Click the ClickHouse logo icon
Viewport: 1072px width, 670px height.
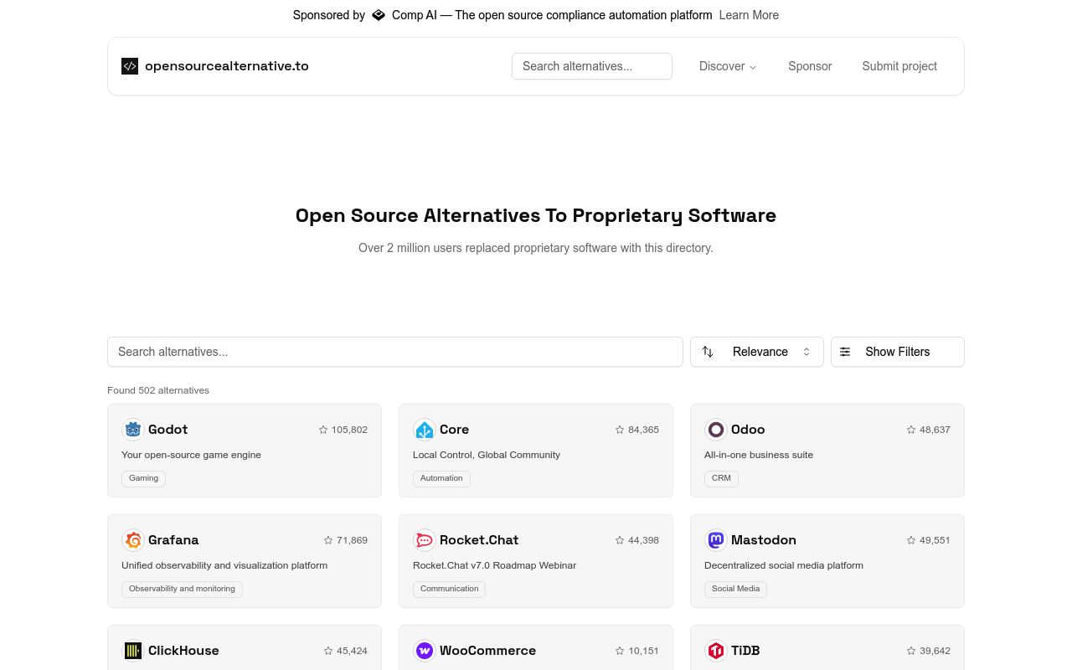[x=133, y=651]
